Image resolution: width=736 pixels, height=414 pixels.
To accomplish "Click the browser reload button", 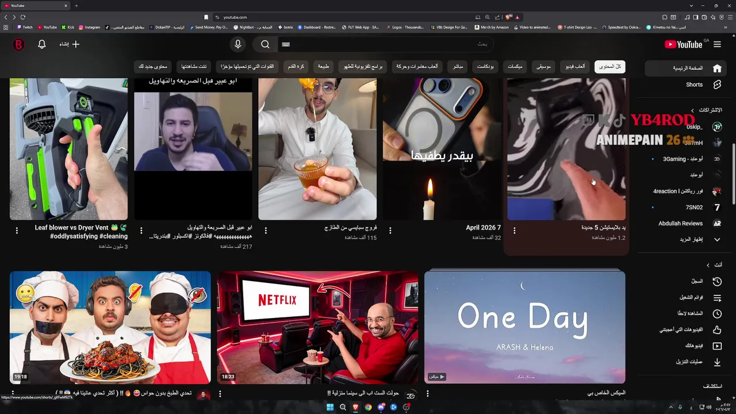I will (x=23, y=17).
